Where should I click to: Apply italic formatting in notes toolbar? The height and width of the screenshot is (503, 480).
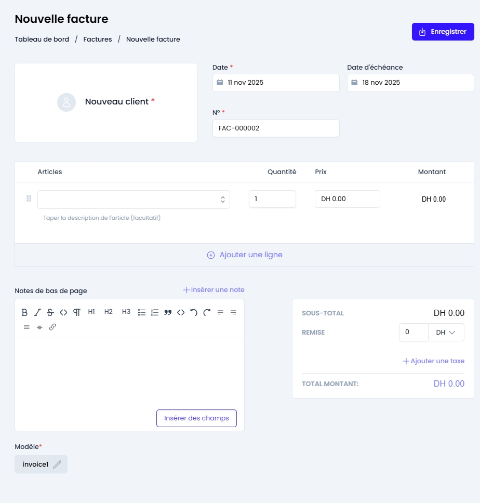[37, 312]
